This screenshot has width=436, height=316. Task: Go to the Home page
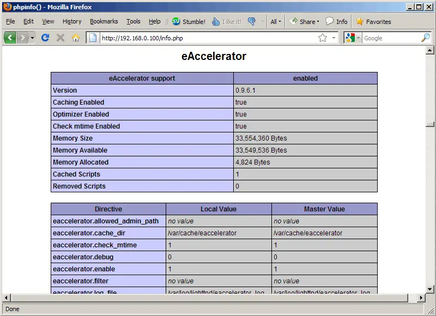coord(76,38)
